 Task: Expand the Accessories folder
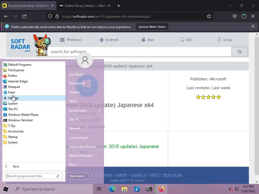tap(34, 131)
